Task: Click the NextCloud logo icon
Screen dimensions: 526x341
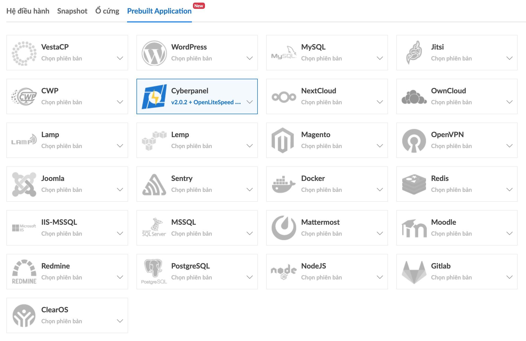Action: point(284,97)
